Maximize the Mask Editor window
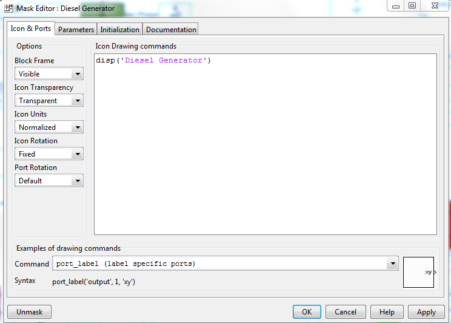 412,5
